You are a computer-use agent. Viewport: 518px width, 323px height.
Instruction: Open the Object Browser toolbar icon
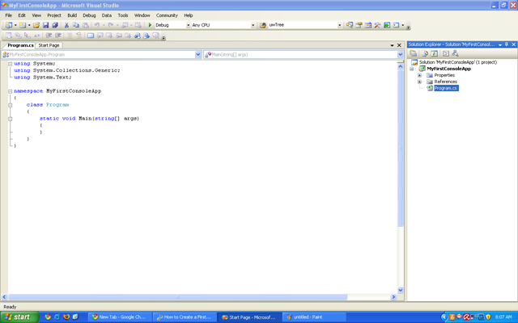click(x=368, y=25)
